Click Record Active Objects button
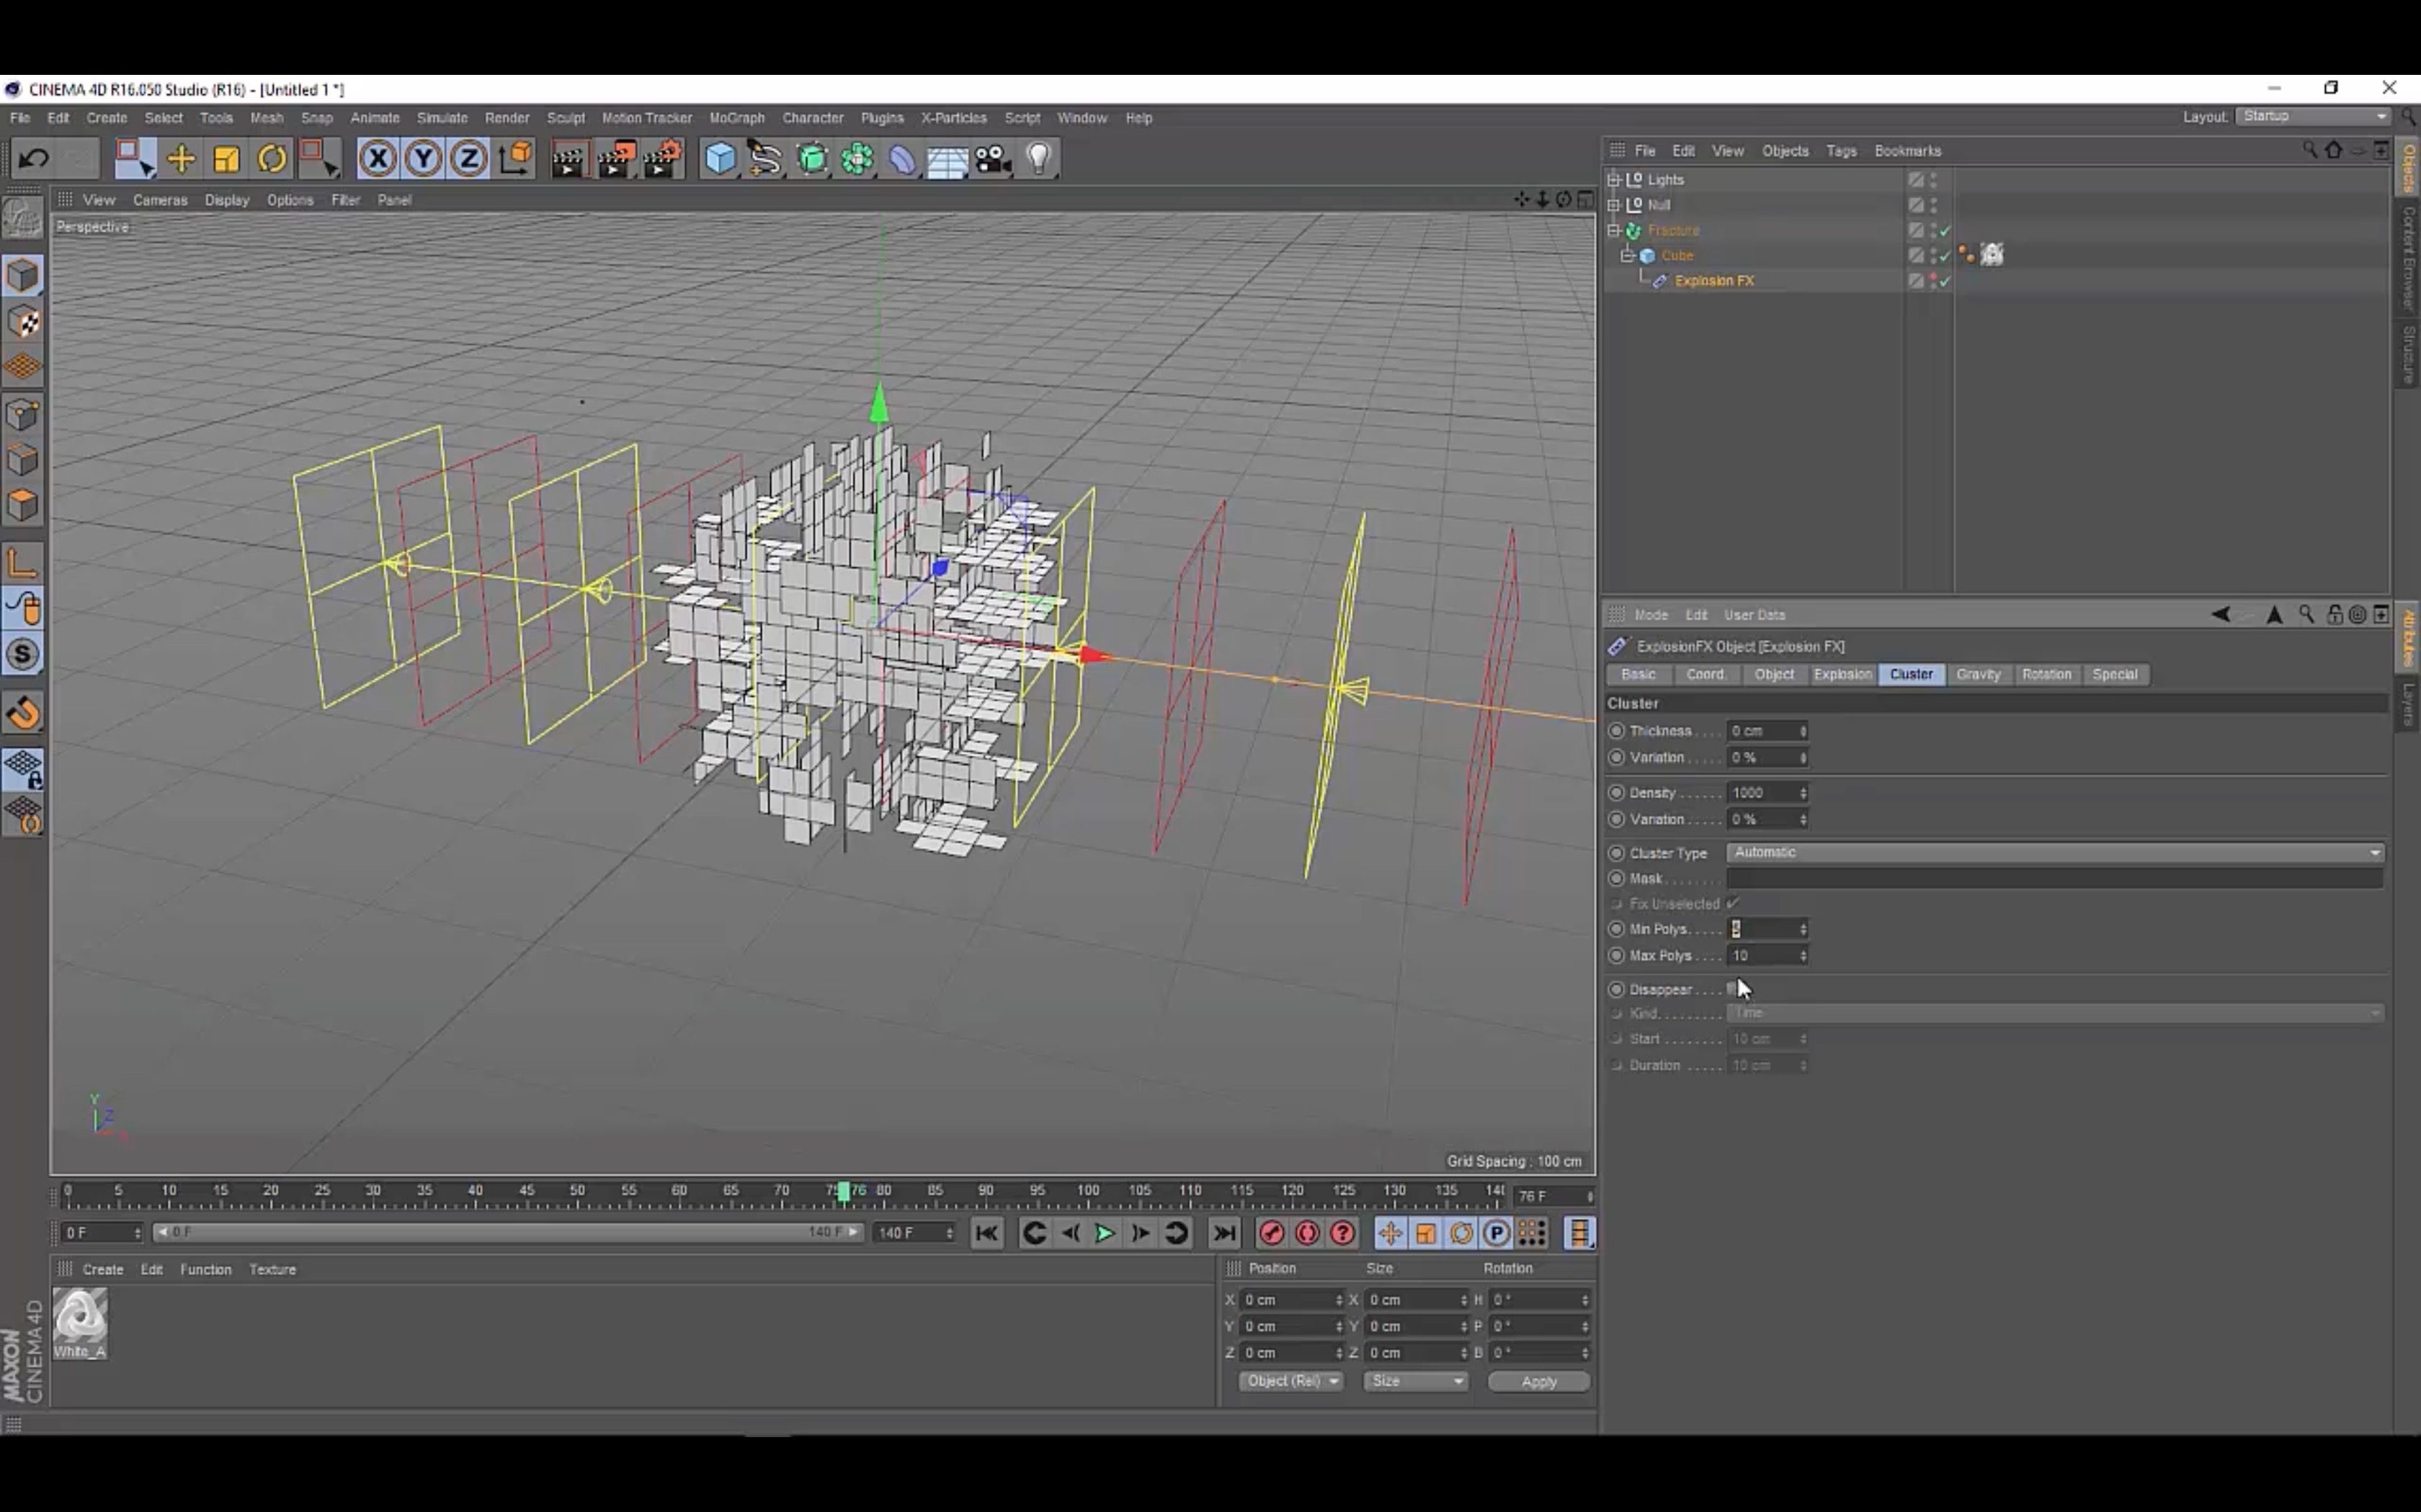The height and width of the screenshot is (1512, 2421). [1272, 1233]
